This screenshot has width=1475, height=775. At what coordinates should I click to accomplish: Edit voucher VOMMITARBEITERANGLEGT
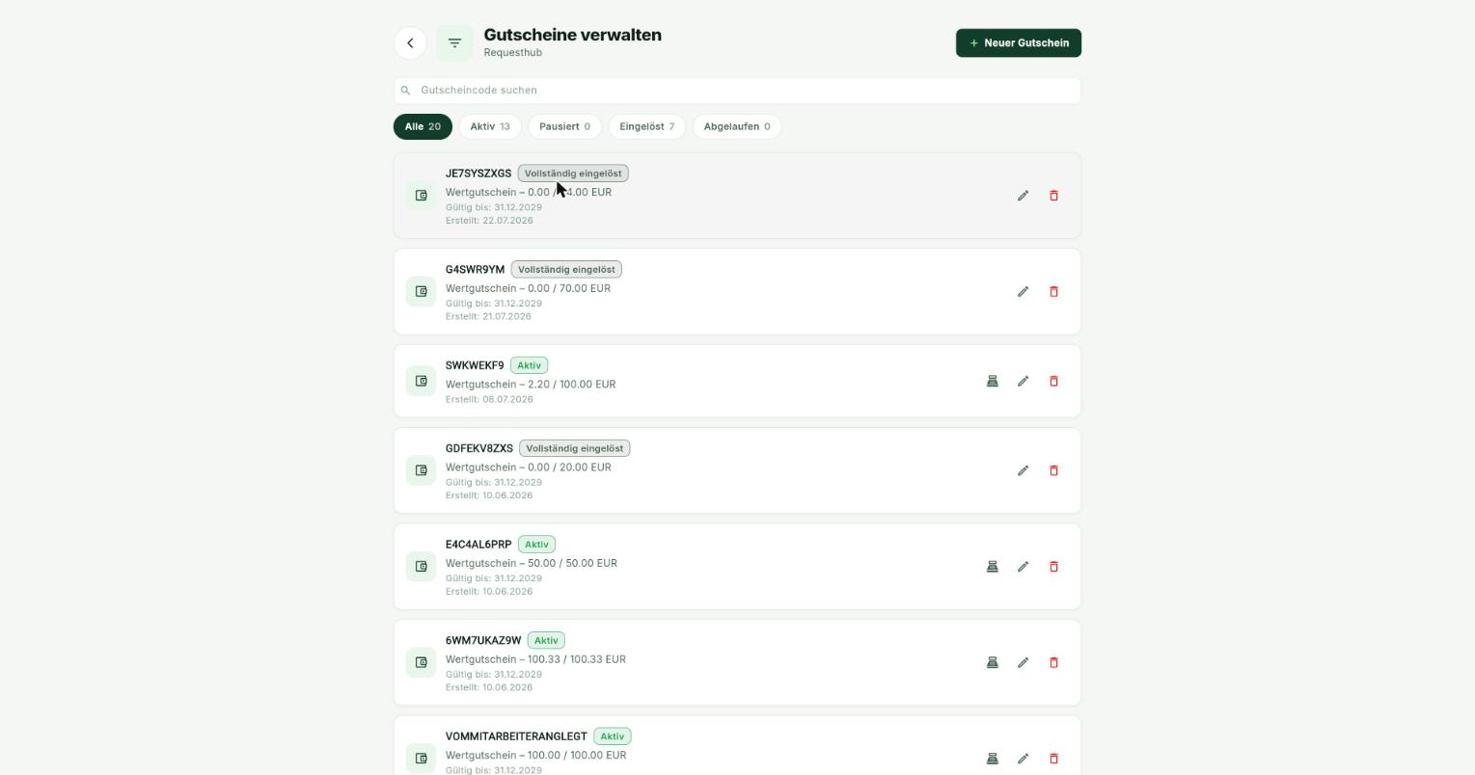point(1023,759)
